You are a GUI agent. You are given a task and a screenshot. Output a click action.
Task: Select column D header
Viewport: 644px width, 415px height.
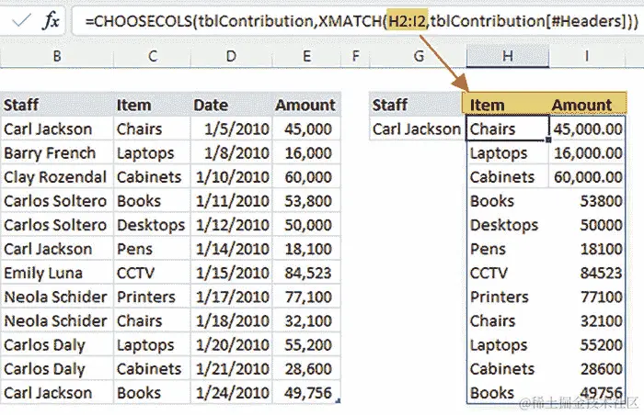pos(231,56)
